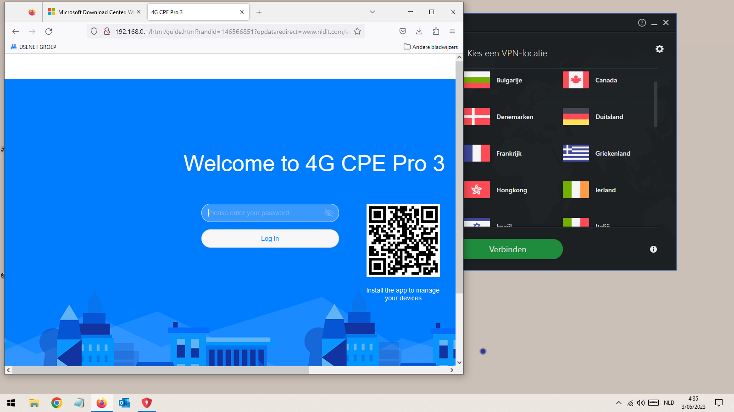Click the insecure connection padlock icon
734x412 pixels.
(106, 31)
